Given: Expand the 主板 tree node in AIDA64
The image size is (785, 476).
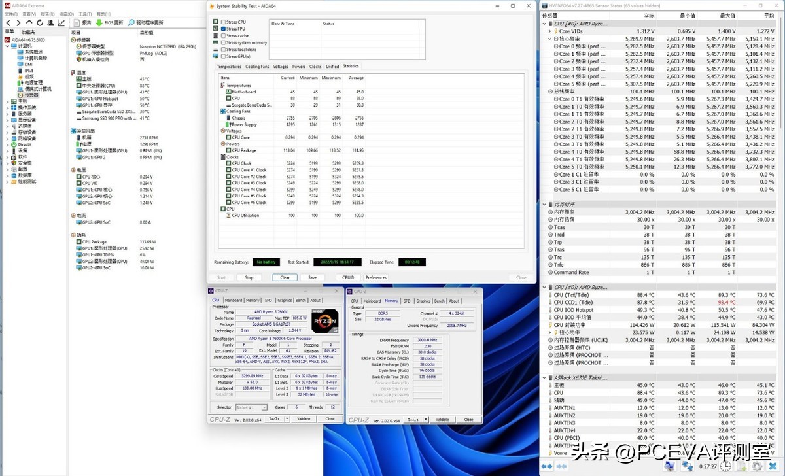Looking at the screenshot, I should point(7,101).
